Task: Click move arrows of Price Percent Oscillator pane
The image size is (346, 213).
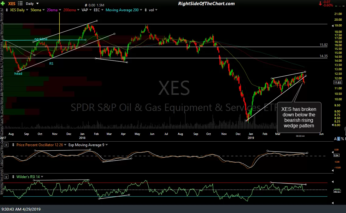Action: 13,145
